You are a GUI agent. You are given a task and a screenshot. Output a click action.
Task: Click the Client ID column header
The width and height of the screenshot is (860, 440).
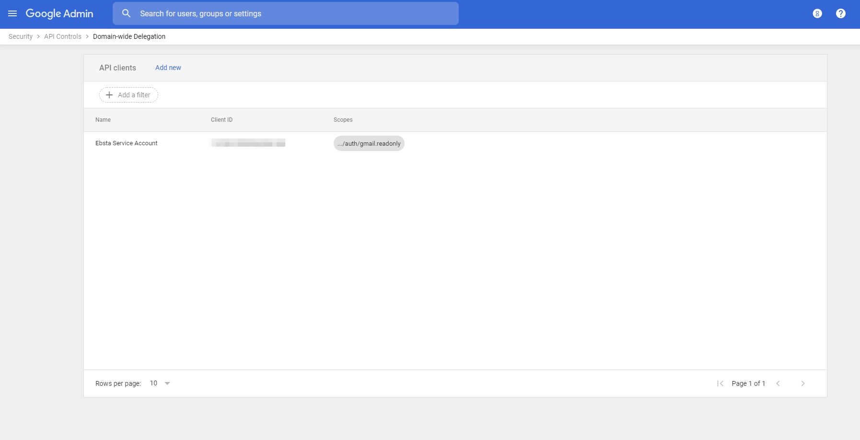click(221, 120)
